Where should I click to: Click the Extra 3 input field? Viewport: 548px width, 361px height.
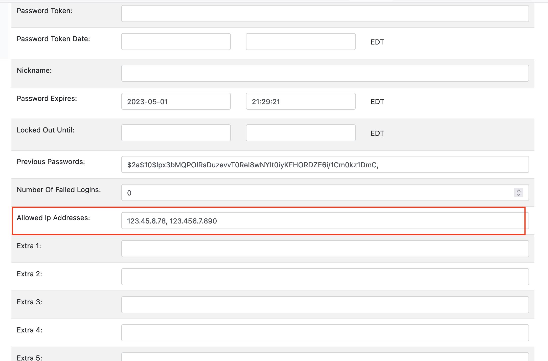[325, 305]
